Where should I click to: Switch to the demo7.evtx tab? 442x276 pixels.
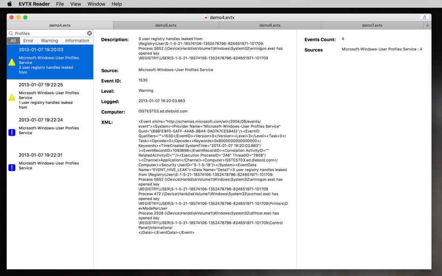(x=372, y=26)
